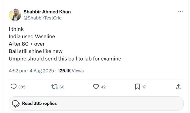Click the retweet arrows icon
Image resolution: width=190 pixels, height=113 pixels.
55,87
